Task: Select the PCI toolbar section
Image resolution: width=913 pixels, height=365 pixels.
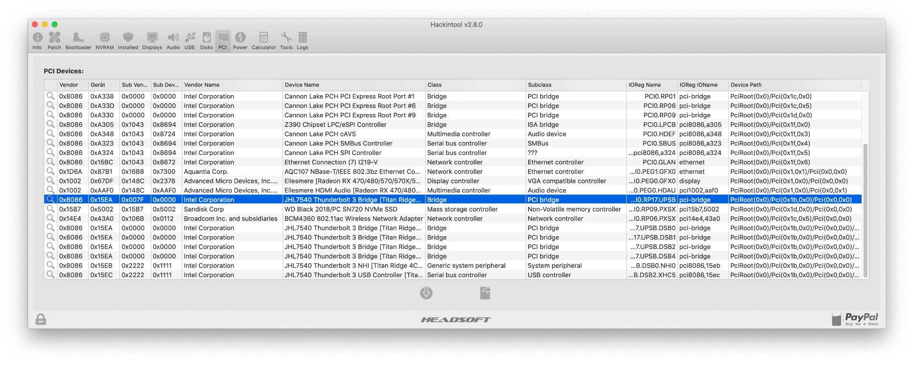Action: [223, 41]
